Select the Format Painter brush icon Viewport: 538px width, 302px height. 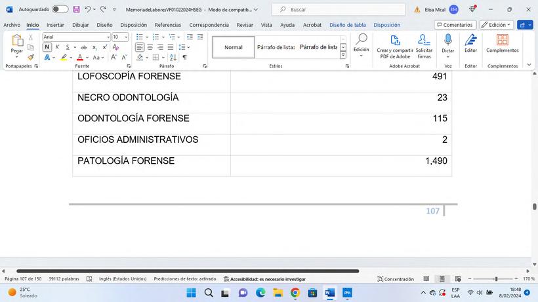point(31,57)
